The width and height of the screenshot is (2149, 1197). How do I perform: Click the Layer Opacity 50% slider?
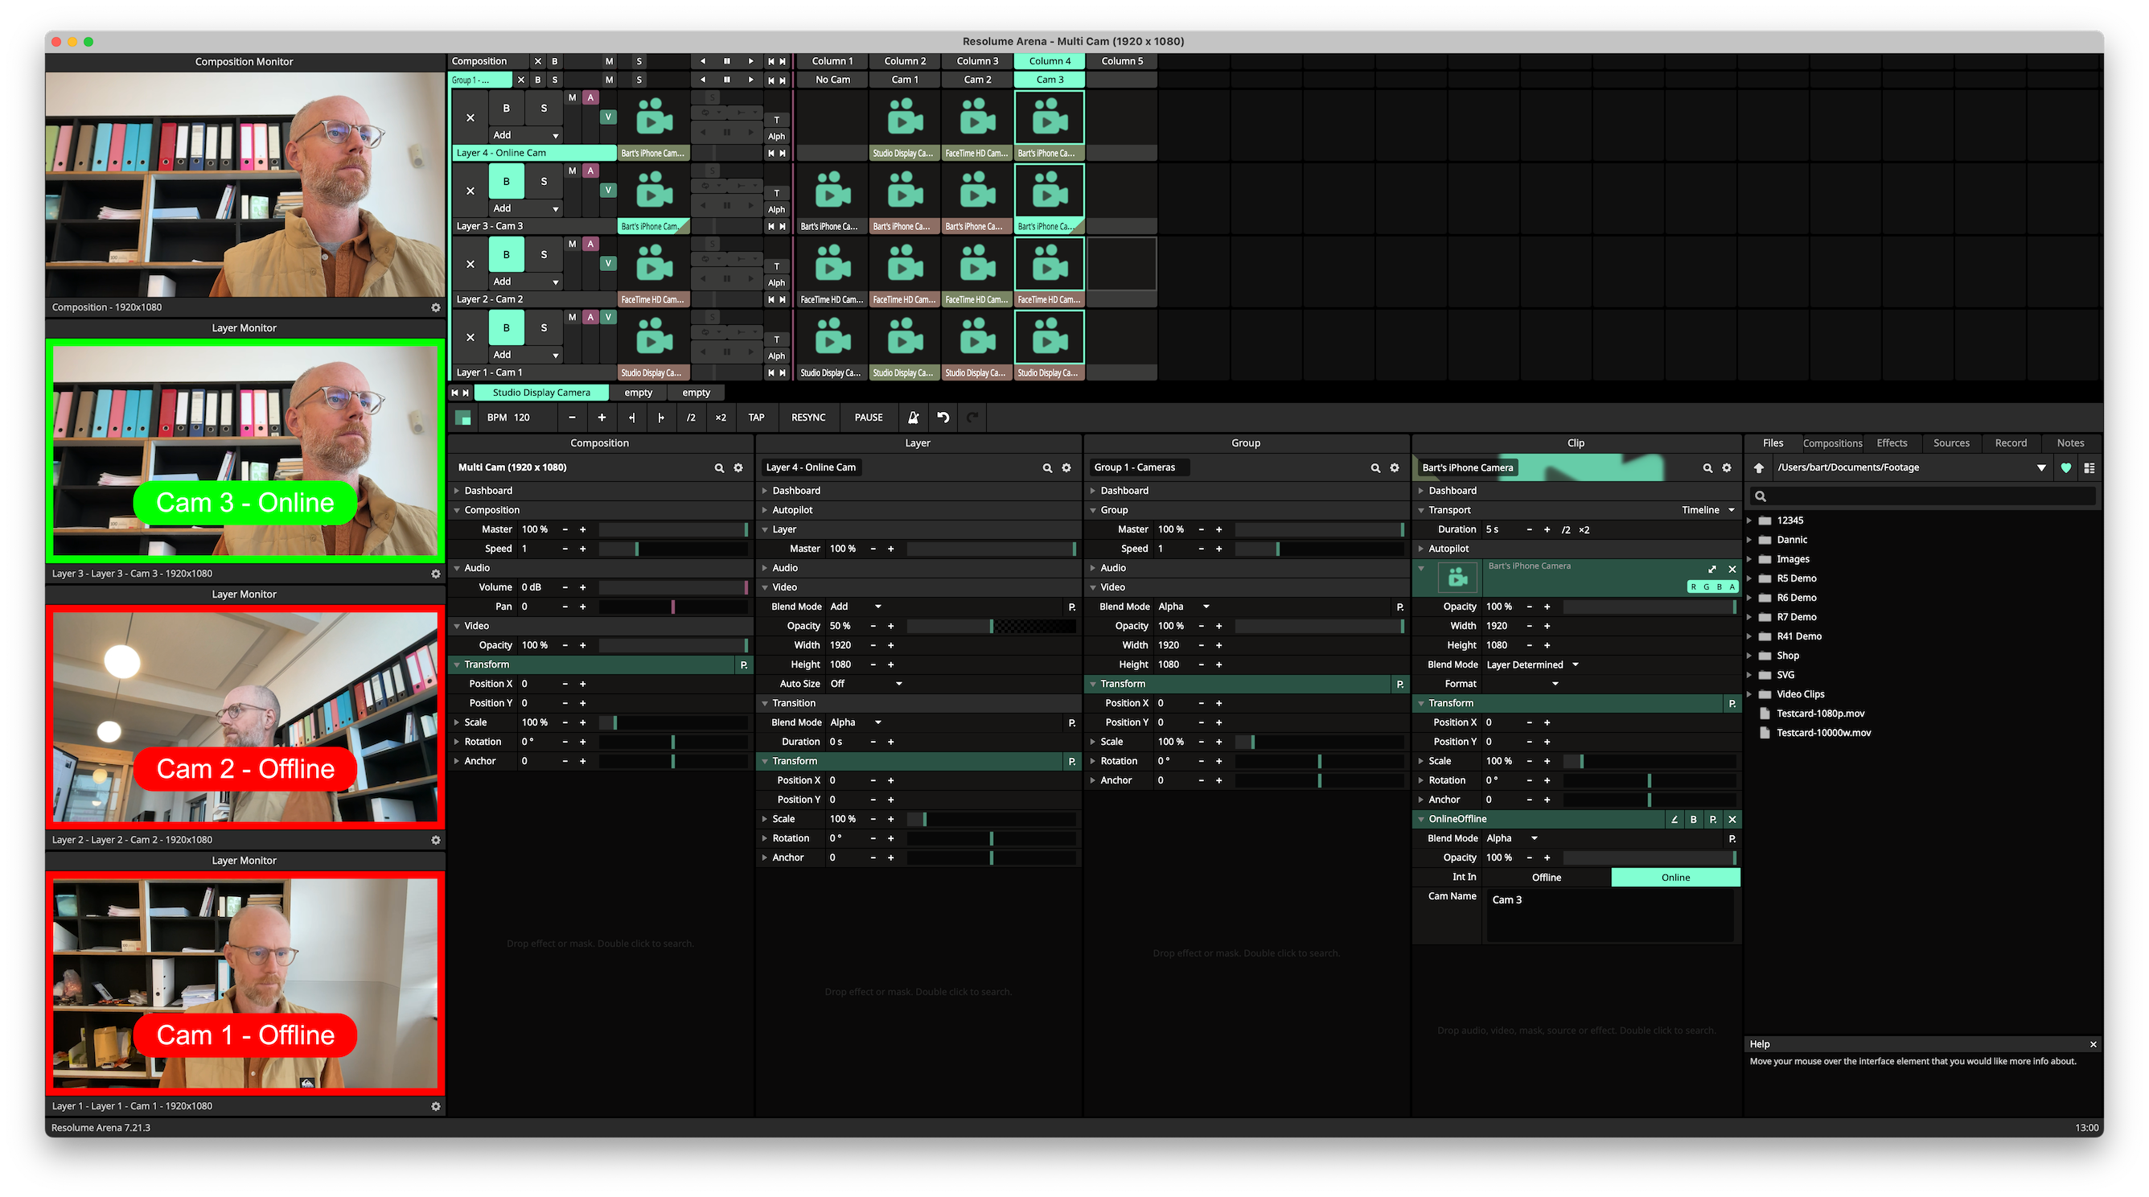pyautogui.click(x=991, y=626)
